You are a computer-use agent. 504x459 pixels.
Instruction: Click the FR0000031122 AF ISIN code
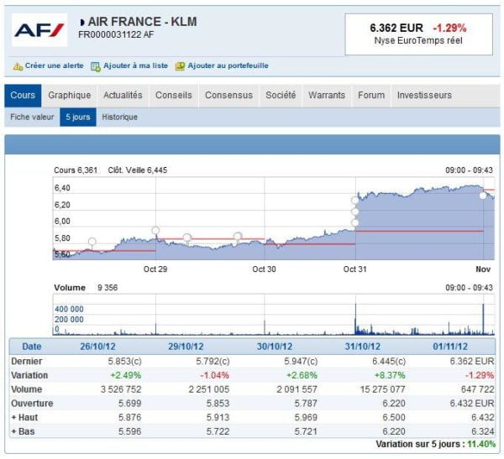pyautogui.click(x=116, y=34)
